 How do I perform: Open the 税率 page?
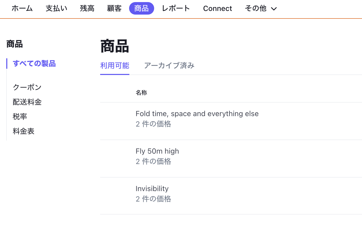pos(20,116)
